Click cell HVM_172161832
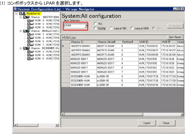Screen dimensions: 185x135 tap(149, 68)
